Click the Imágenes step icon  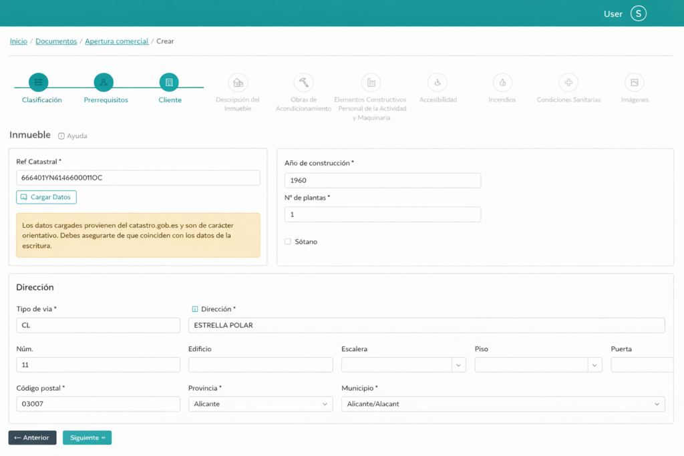click(634, 82)
